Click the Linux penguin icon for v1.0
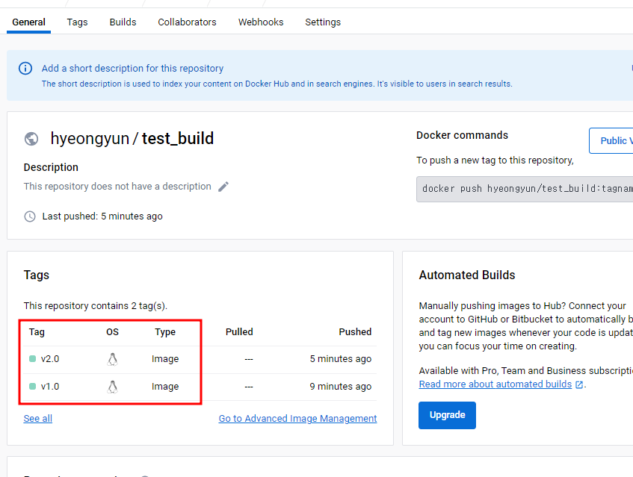 pos(113,387)
